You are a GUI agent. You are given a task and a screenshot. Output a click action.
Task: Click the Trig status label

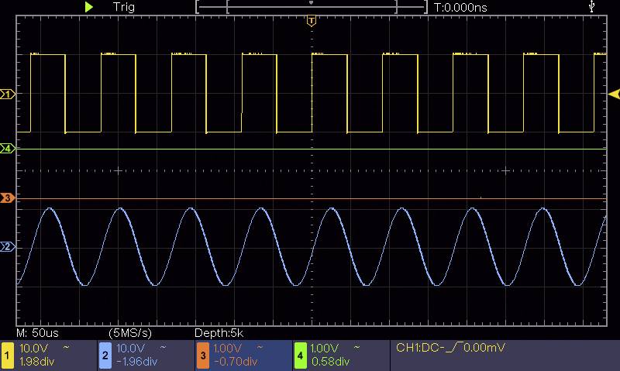[x=124, y=7]
